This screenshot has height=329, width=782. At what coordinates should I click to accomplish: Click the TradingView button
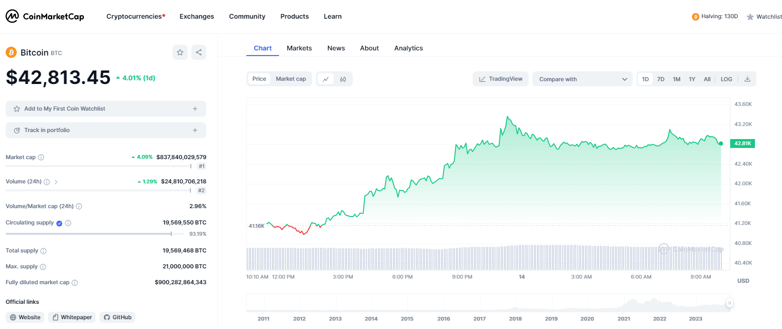(x=501, y=79)
